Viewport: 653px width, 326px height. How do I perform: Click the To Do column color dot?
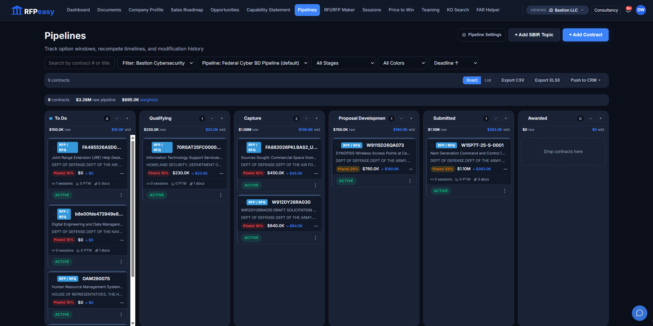click(x=51, y=118)
